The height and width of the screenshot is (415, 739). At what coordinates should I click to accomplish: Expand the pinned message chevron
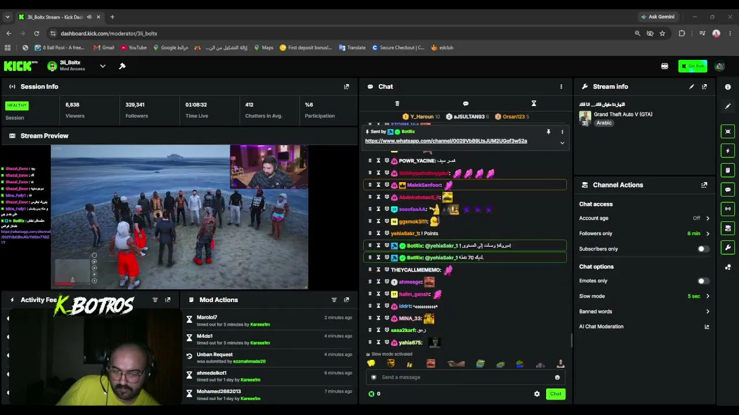[x=562, y=143]
